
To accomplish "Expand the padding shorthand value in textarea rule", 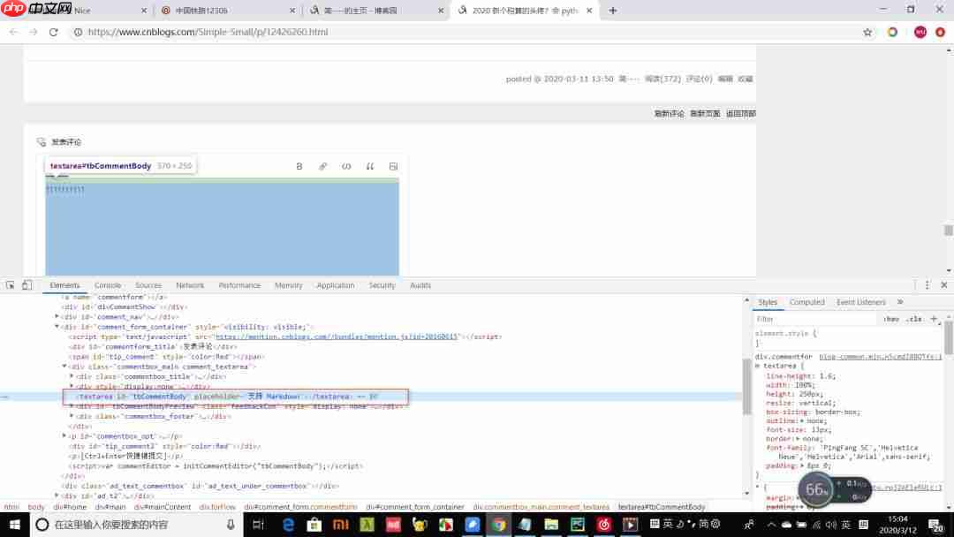I will pos(802,465).
